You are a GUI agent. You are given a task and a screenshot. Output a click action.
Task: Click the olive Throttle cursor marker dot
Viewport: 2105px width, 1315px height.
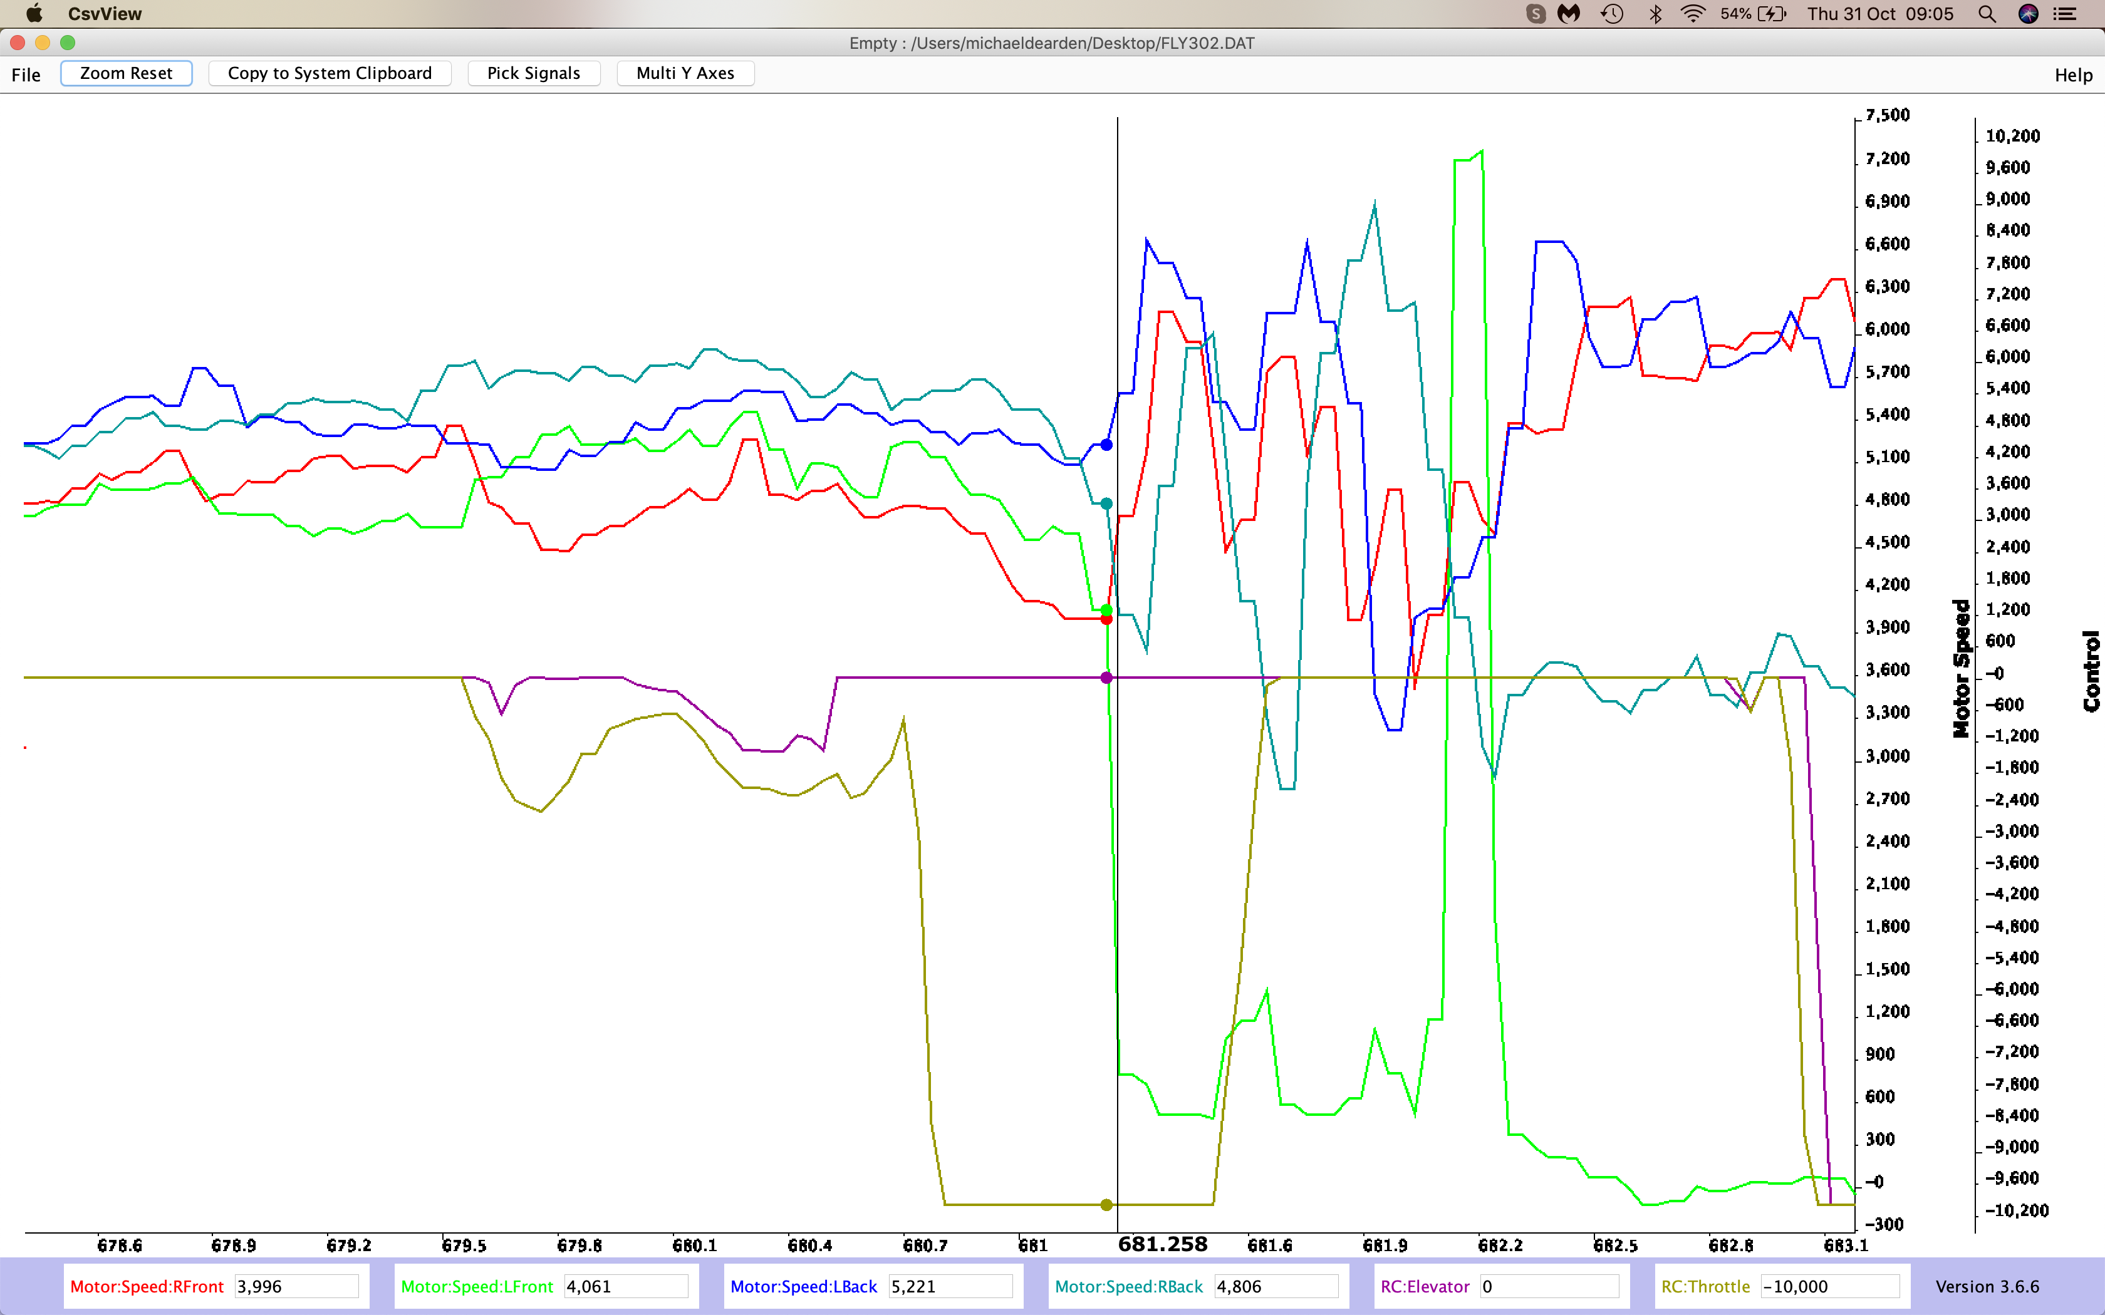click(1106, 1205)
